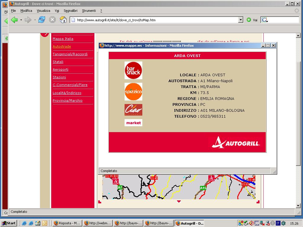The image size is (303, 227).
Task: Select the KM value 73.5
Action: coord(205,93)
